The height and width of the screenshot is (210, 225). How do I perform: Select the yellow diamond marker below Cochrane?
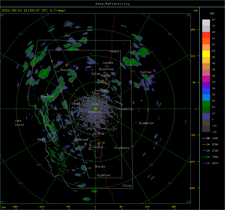(86, 144)
